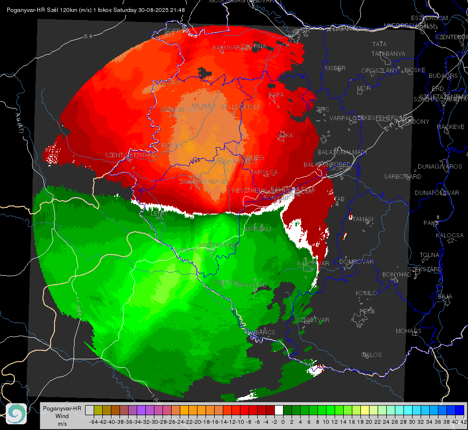
Task: Click the DUNAUJVAROS city label
Action: coord(440,167)
